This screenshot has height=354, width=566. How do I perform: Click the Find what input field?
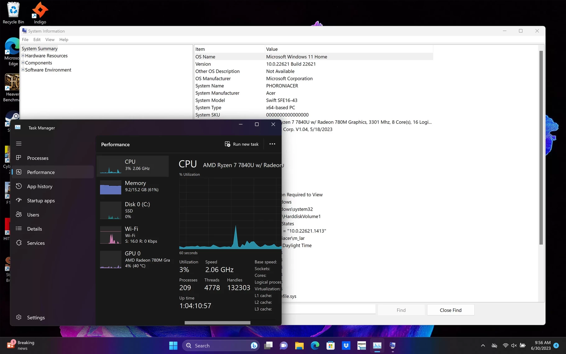click(329, 310)
